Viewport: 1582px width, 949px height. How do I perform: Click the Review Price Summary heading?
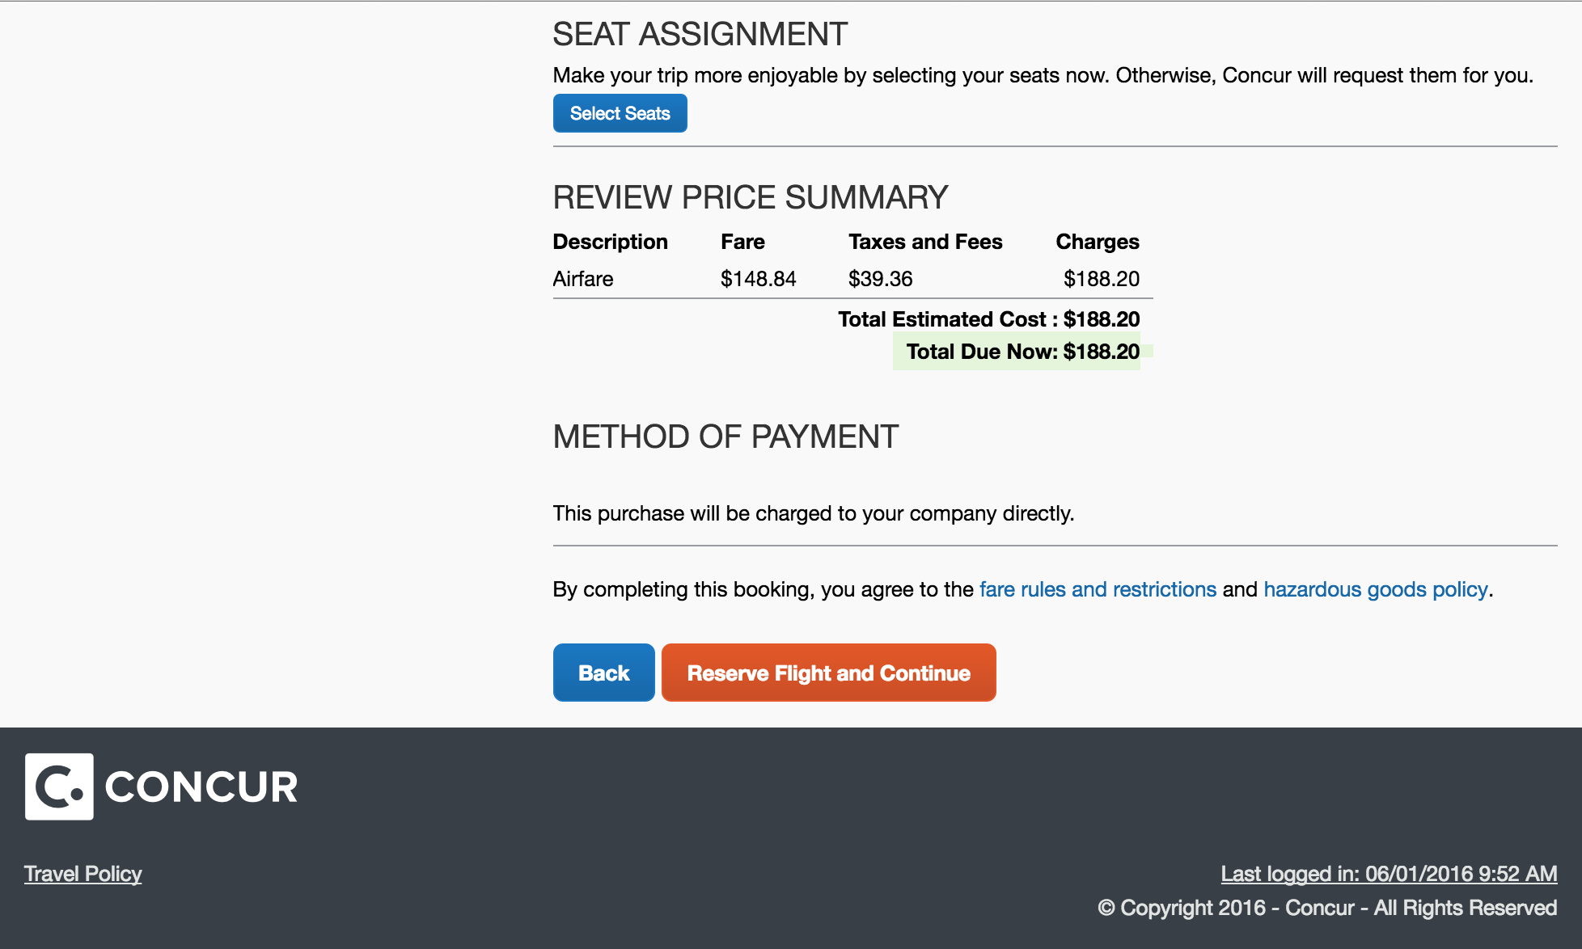click(x=750, y=198)
